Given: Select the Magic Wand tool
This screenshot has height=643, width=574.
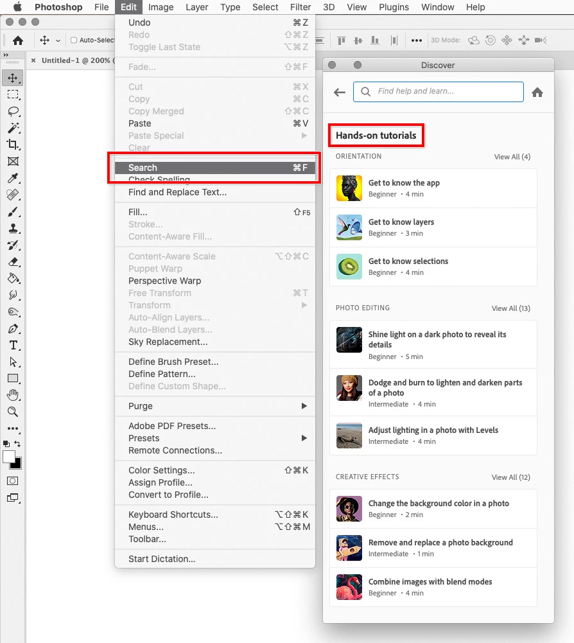Looking at the screenshot, I should click(x=13, y=128).
